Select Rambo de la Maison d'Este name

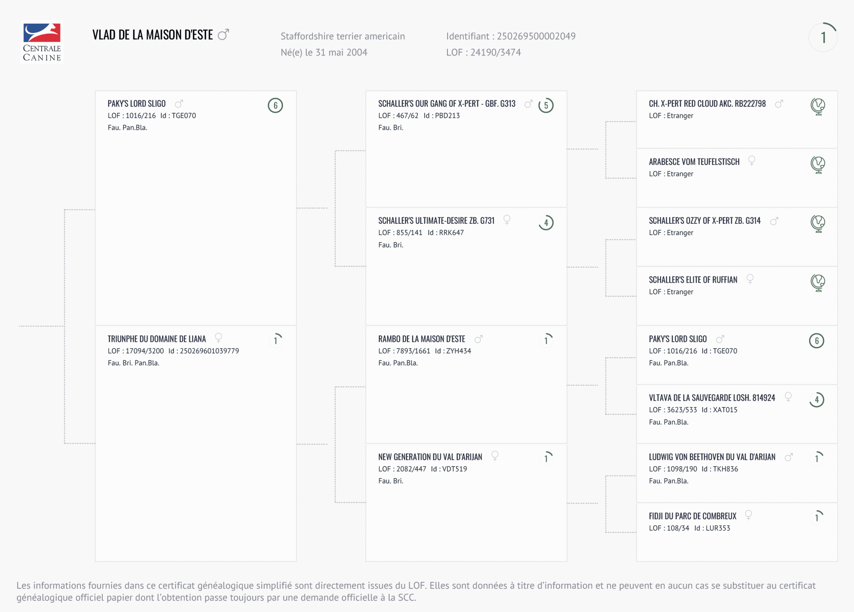pyautogui.click(x=421, y=339)
